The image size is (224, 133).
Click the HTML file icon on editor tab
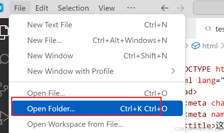coord(208,29)
